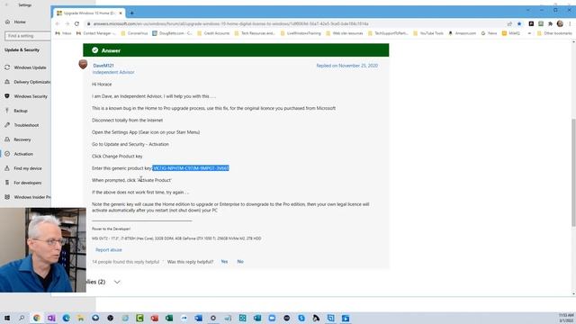Show more bookmarks overflow chevron
Viewport: 576px width, 324px height.
point(529,33)
